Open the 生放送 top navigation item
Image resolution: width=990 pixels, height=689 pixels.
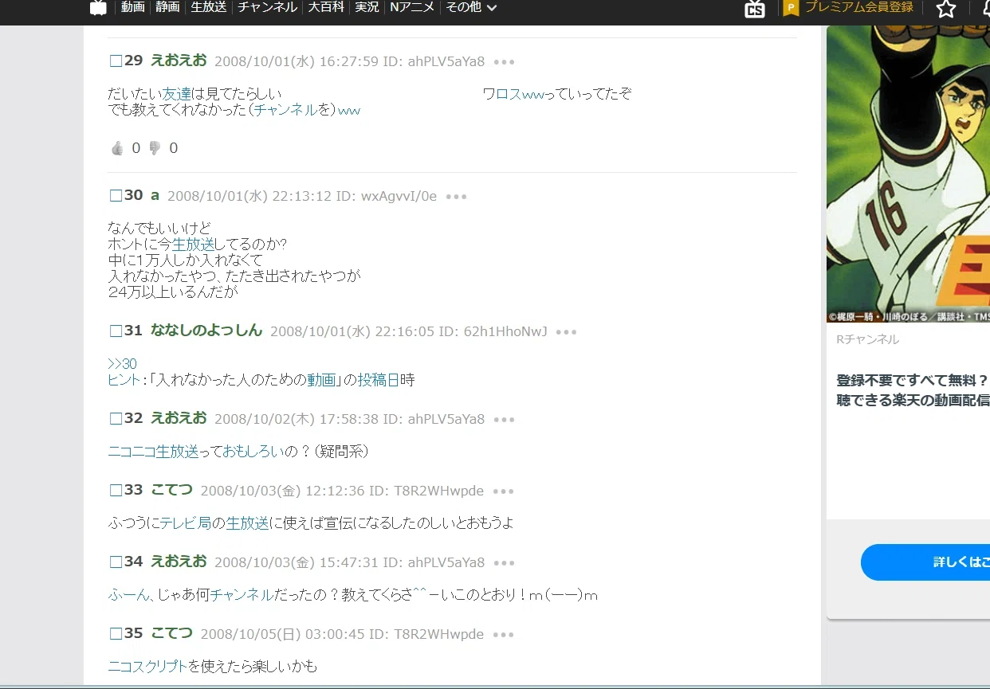(x=209, y=7)
